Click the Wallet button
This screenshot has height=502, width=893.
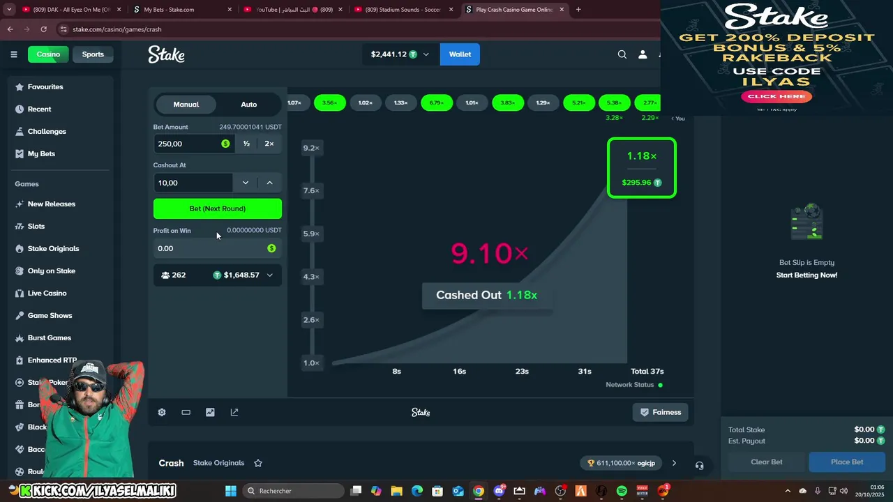(460, 54)
